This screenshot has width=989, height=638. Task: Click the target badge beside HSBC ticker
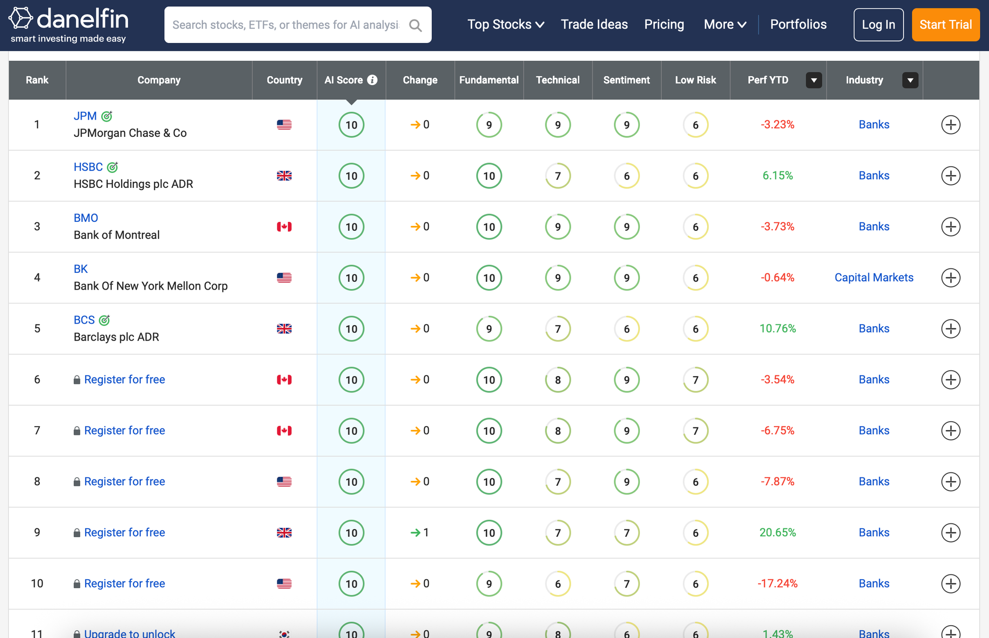click(x=113, y=167)
